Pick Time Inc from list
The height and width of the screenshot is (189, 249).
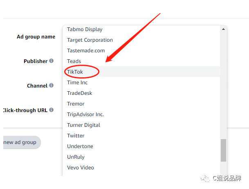(x=141, y=83)
